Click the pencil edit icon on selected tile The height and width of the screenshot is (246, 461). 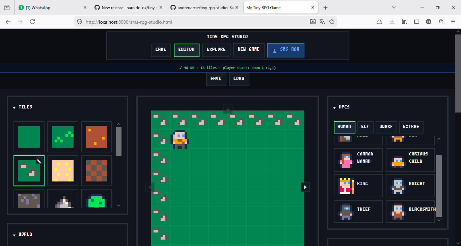39,161
